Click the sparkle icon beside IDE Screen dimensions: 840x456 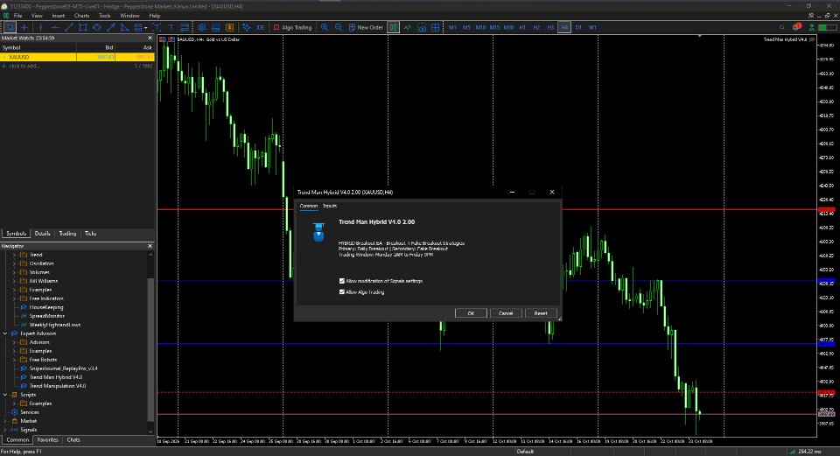[247, 27]
